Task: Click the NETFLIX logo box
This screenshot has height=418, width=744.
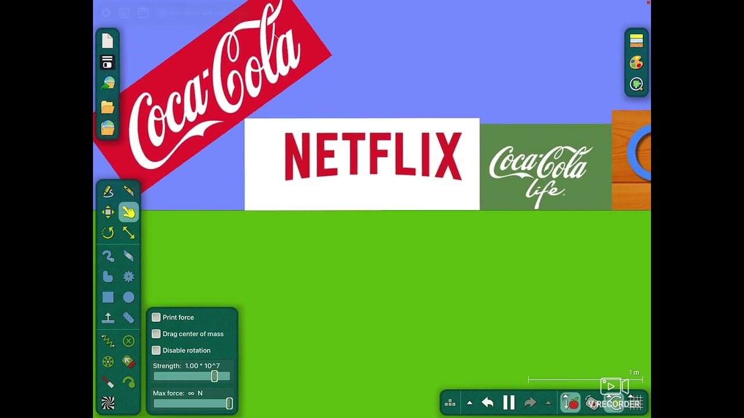Action: coord(362,164)
